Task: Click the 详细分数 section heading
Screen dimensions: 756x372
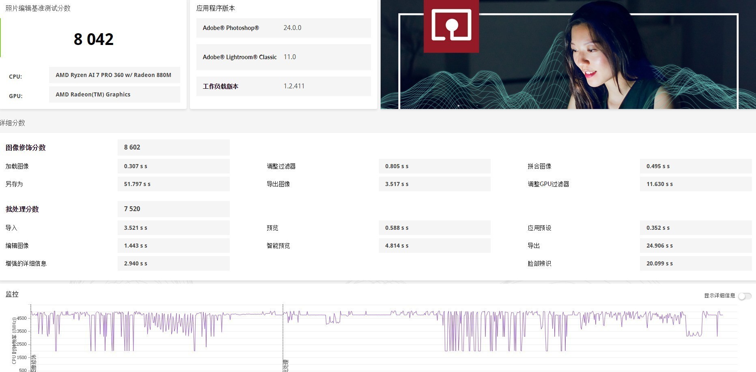Action: (x=13, y=123)
